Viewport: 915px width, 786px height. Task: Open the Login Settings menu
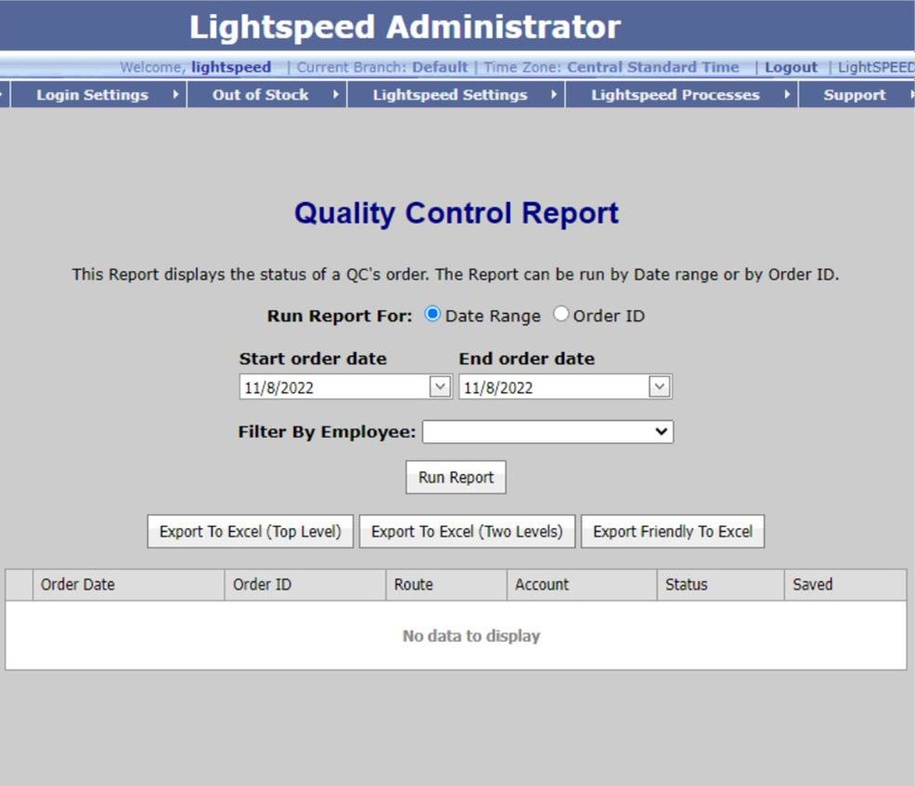click(99, 95)
